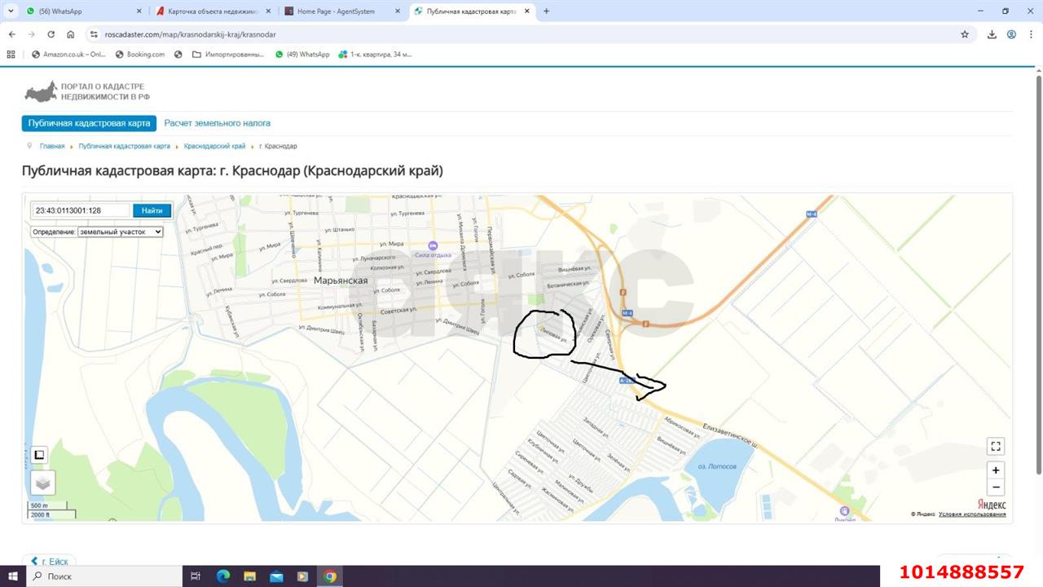Toggle fullscreen map view

coord(995,446)
